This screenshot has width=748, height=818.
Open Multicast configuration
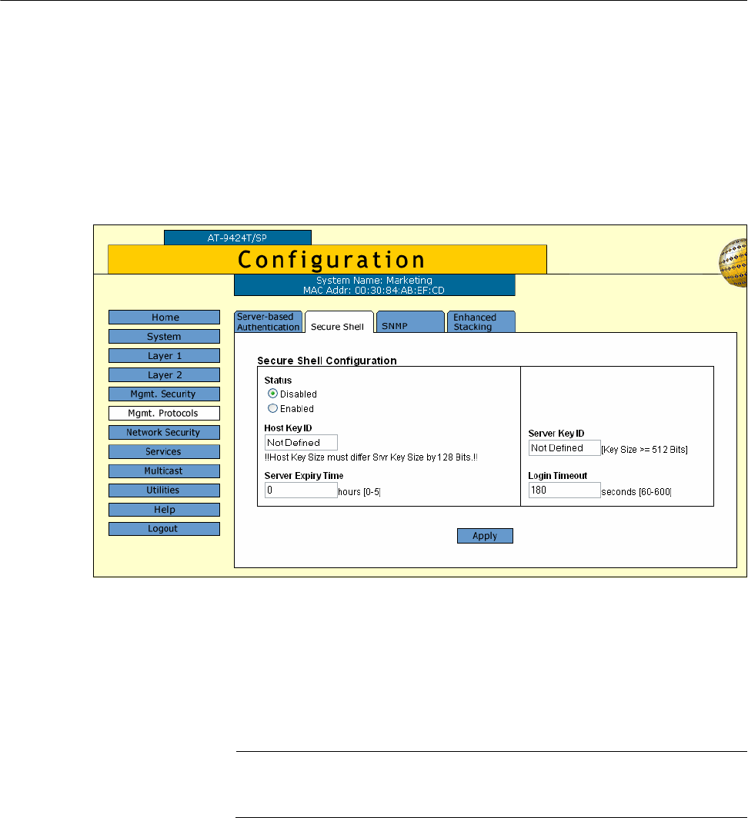click(x=164, y=471)
